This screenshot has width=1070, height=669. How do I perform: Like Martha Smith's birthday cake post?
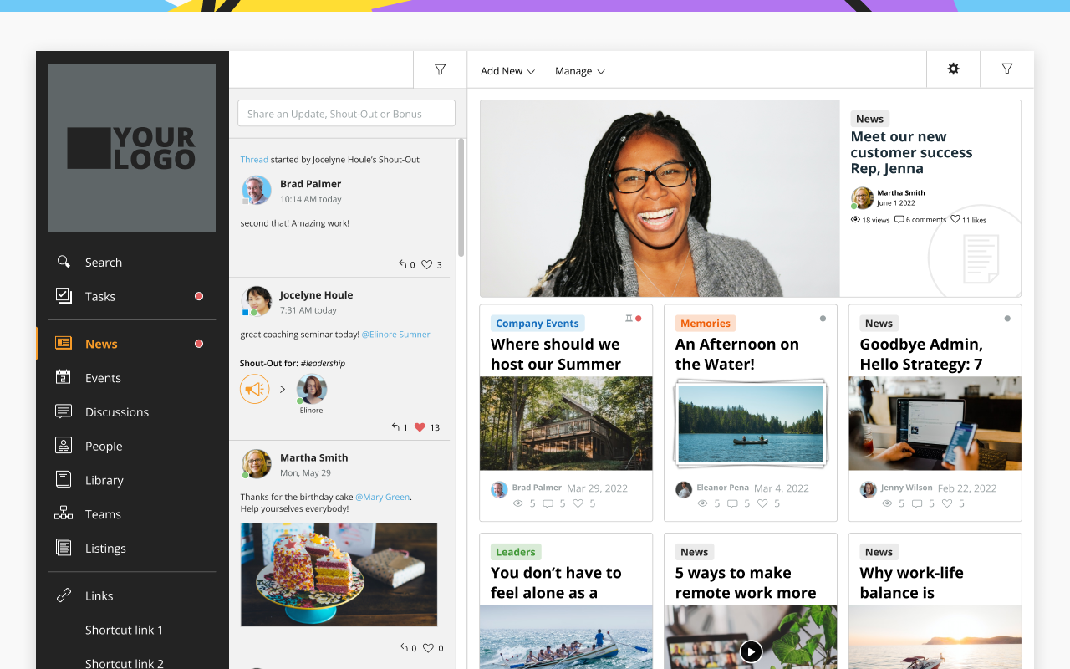[428, 648]
